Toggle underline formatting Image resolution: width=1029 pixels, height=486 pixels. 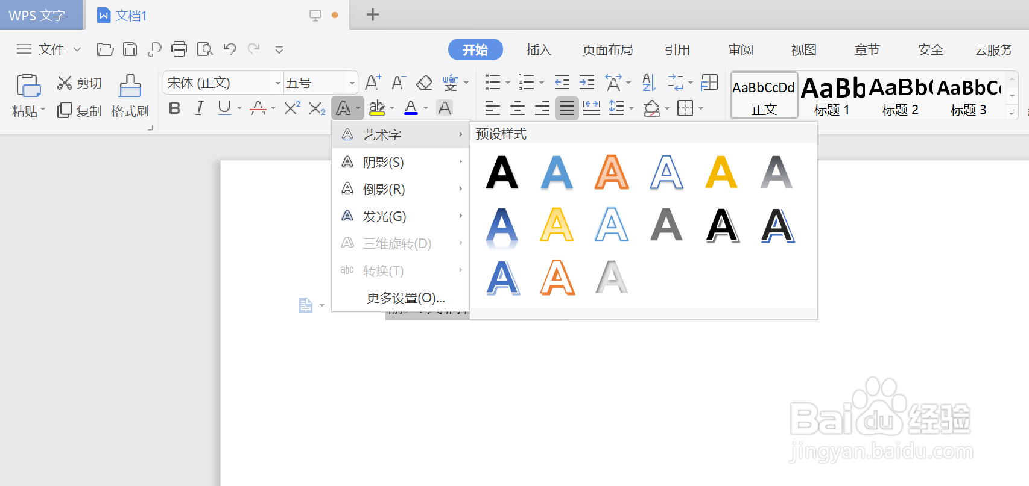224,108
